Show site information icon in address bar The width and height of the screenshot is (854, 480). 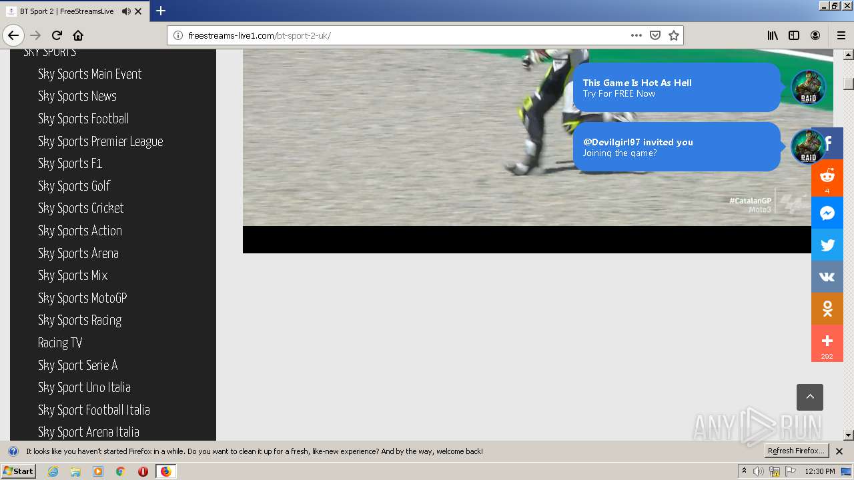click(x=178, y=35)
